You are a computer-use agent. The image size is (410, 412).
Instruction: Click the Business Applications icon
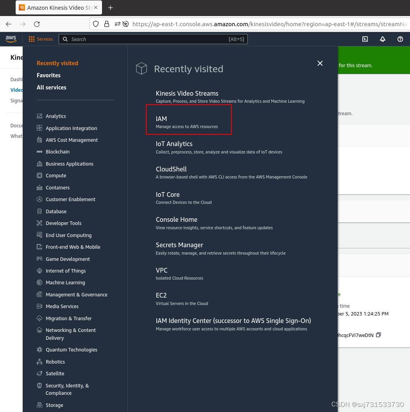tap(39, 164)
